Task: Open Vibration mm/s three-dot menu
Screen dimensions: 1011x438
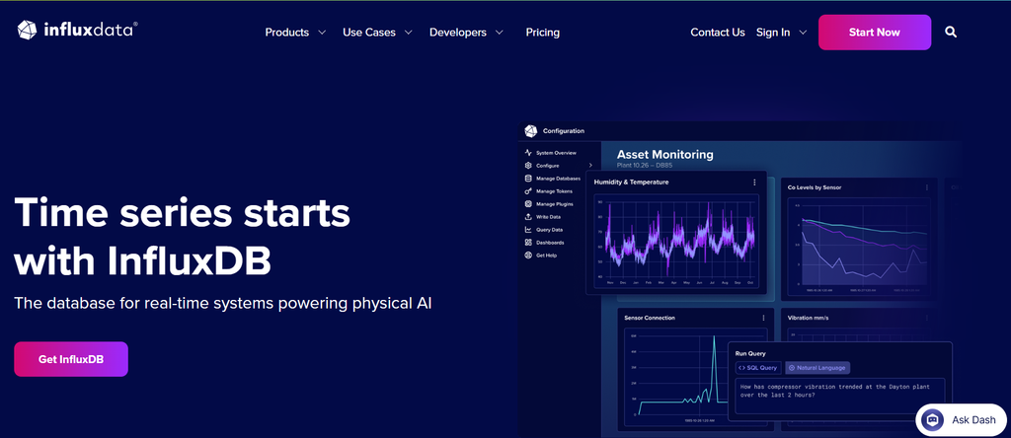Action: coord(927,318)
